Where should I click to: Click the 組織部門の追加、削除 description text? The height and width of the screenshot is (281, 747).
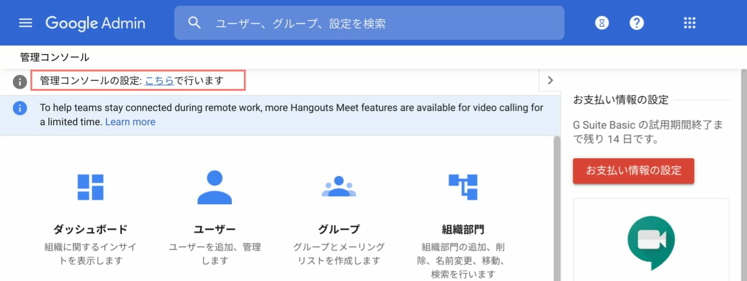463,261
